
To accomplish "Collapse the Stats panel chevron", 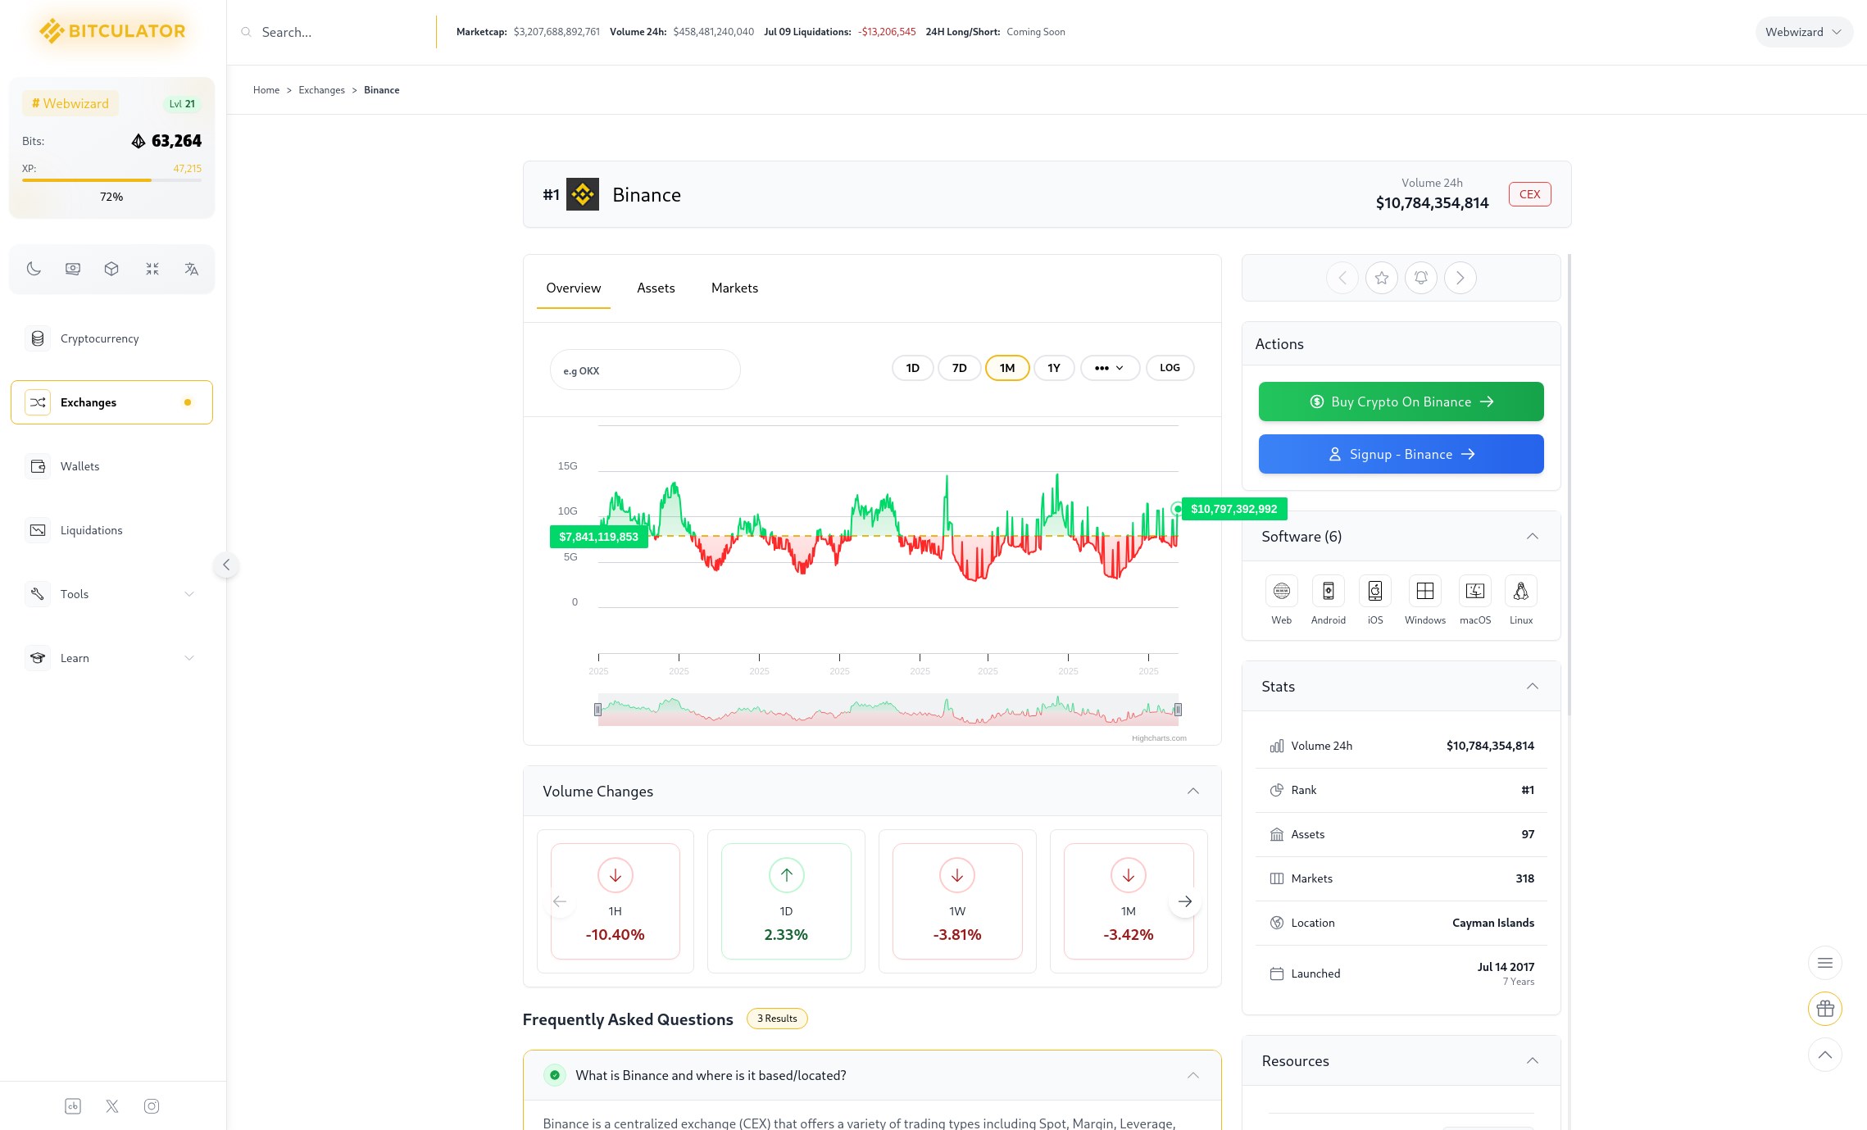I will click(1532, 686).
